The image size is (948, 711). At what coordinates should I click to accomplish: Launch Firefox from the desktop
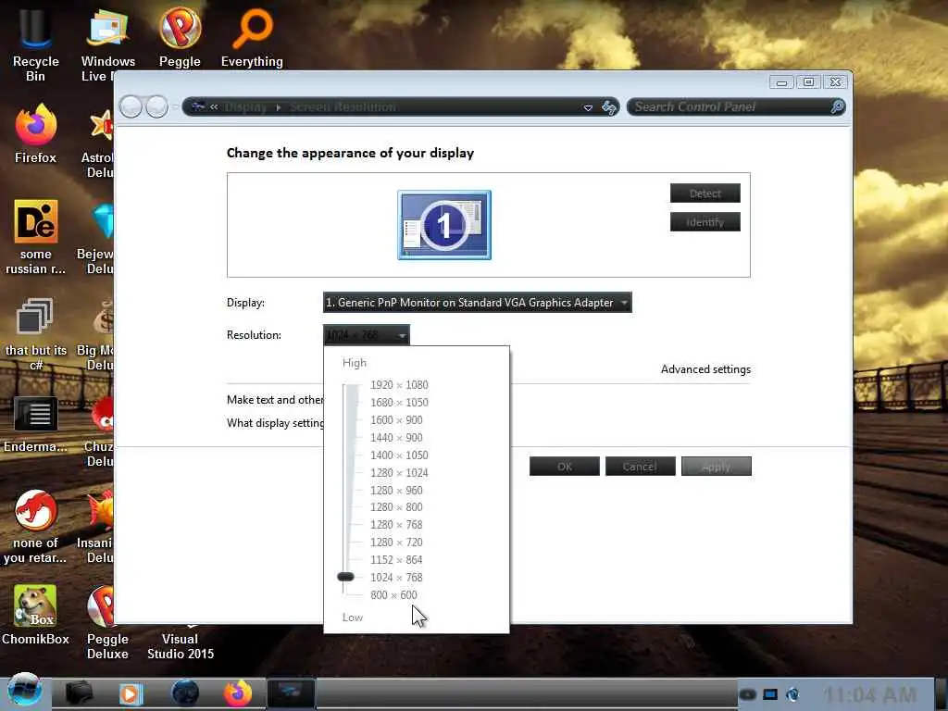point(35,134)
